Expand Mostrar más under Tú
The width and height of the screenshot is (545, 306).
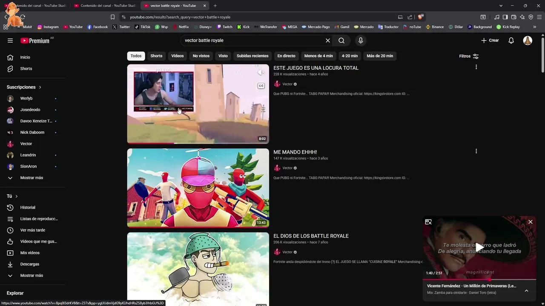pos(32,275)
